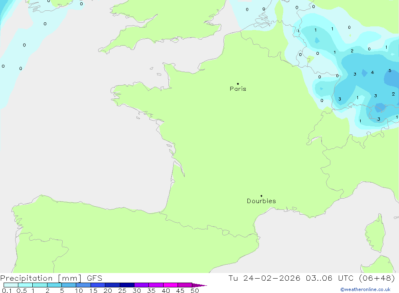
Task: Pick the 15–20 mm legend swatch
Action: 98,285
